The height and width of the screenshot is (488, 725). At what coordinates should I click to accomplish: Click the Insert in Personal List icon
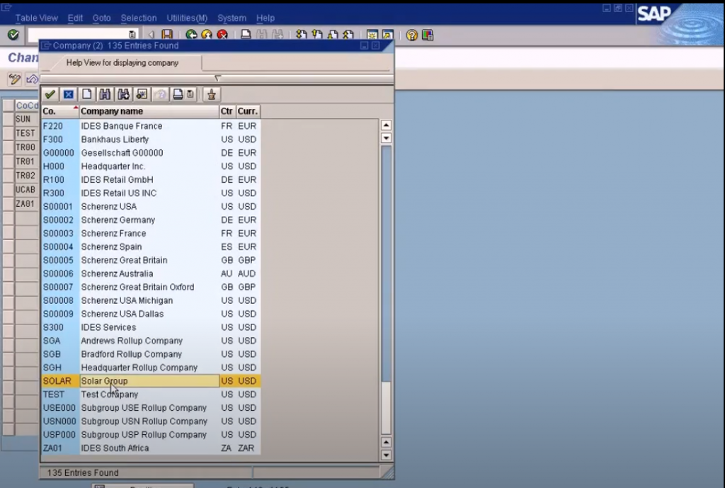tap(142, 94)
